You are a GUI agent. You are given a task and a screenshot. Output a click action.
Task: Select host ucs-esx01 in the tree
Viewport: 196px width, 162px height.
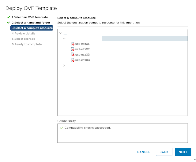coord(82,44)
